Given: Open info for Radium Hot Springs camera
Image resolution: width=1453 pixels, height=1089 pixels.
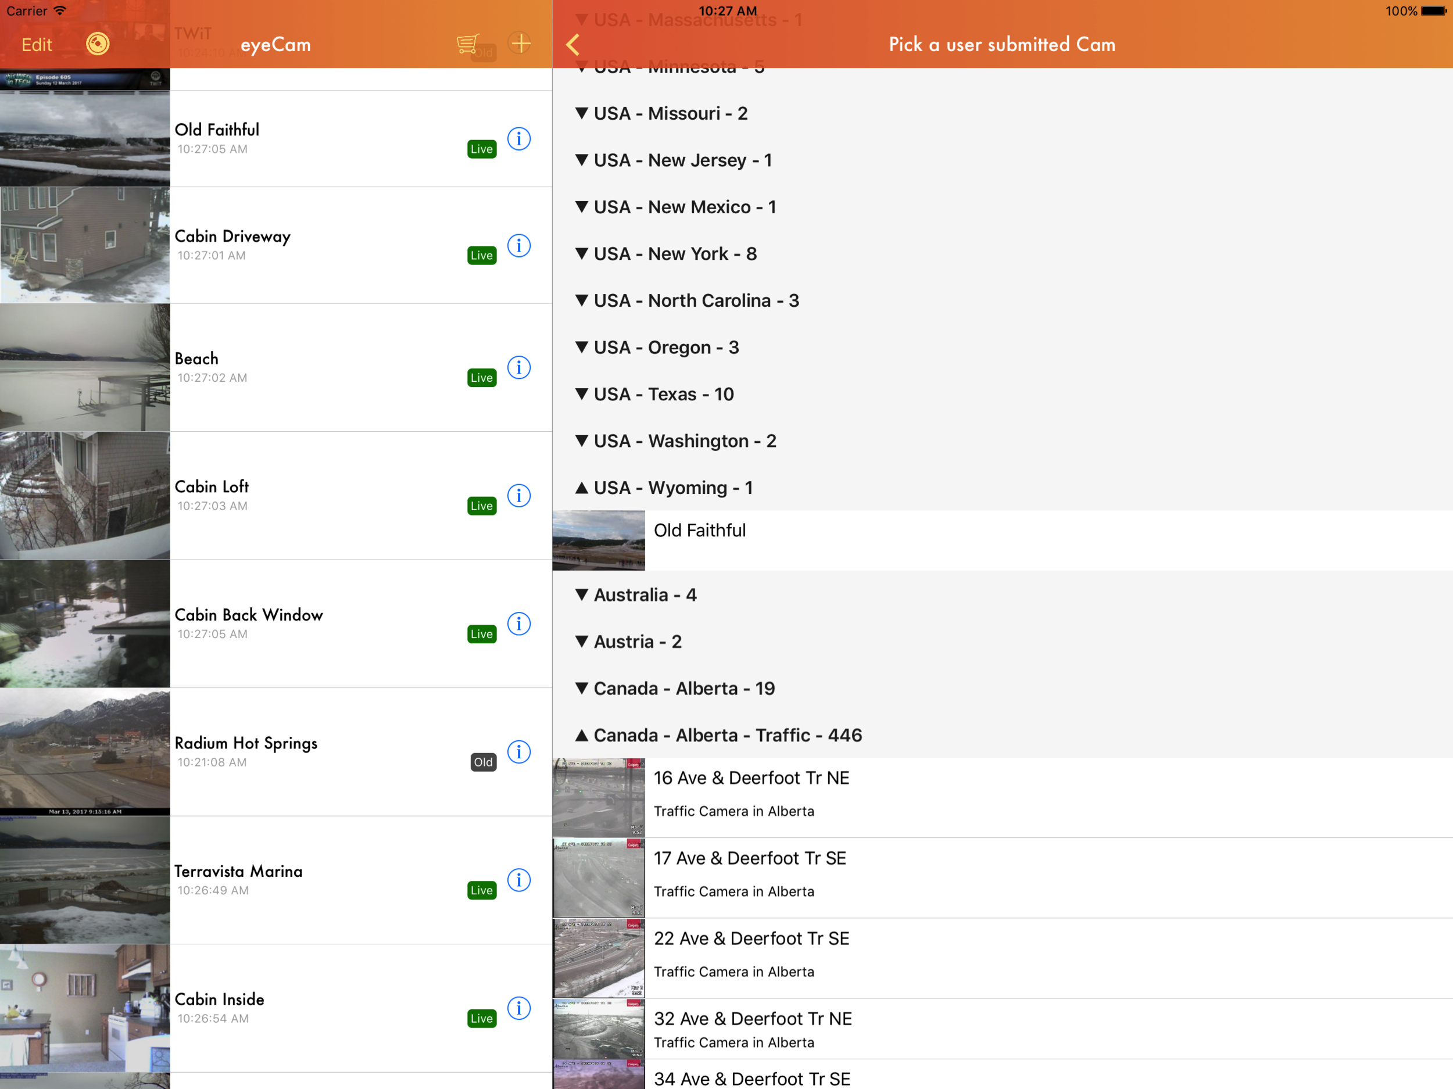Looking at the screenshot, I should pos(519,751).
